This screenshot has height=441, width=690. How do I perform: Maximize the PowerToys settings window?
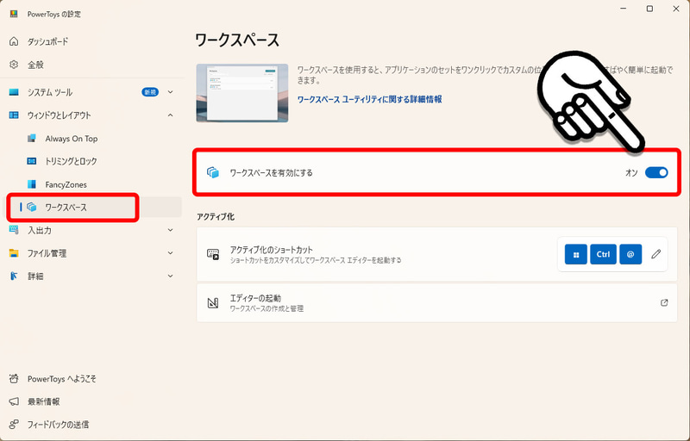click(x=649, y=9)
